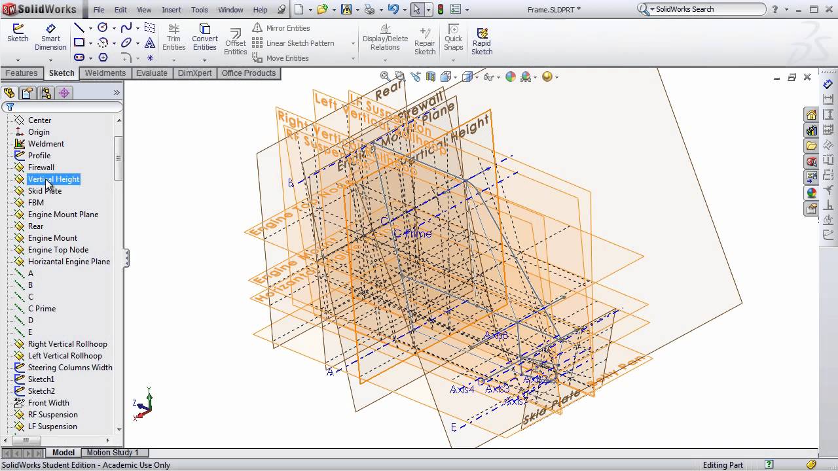Image resolution: width=838 pixels, height=471 pixels.
Task: Select Engine Top Node tree item
Action: coord(58,250)
